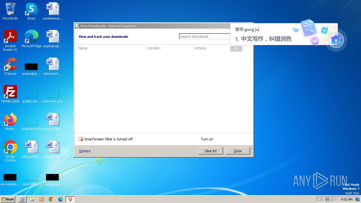The height and width of the screenshot is (203, 361).
Task: Click Internet Explorer in the taskbar
Action: pyautogui.click(x=22, y=199)
